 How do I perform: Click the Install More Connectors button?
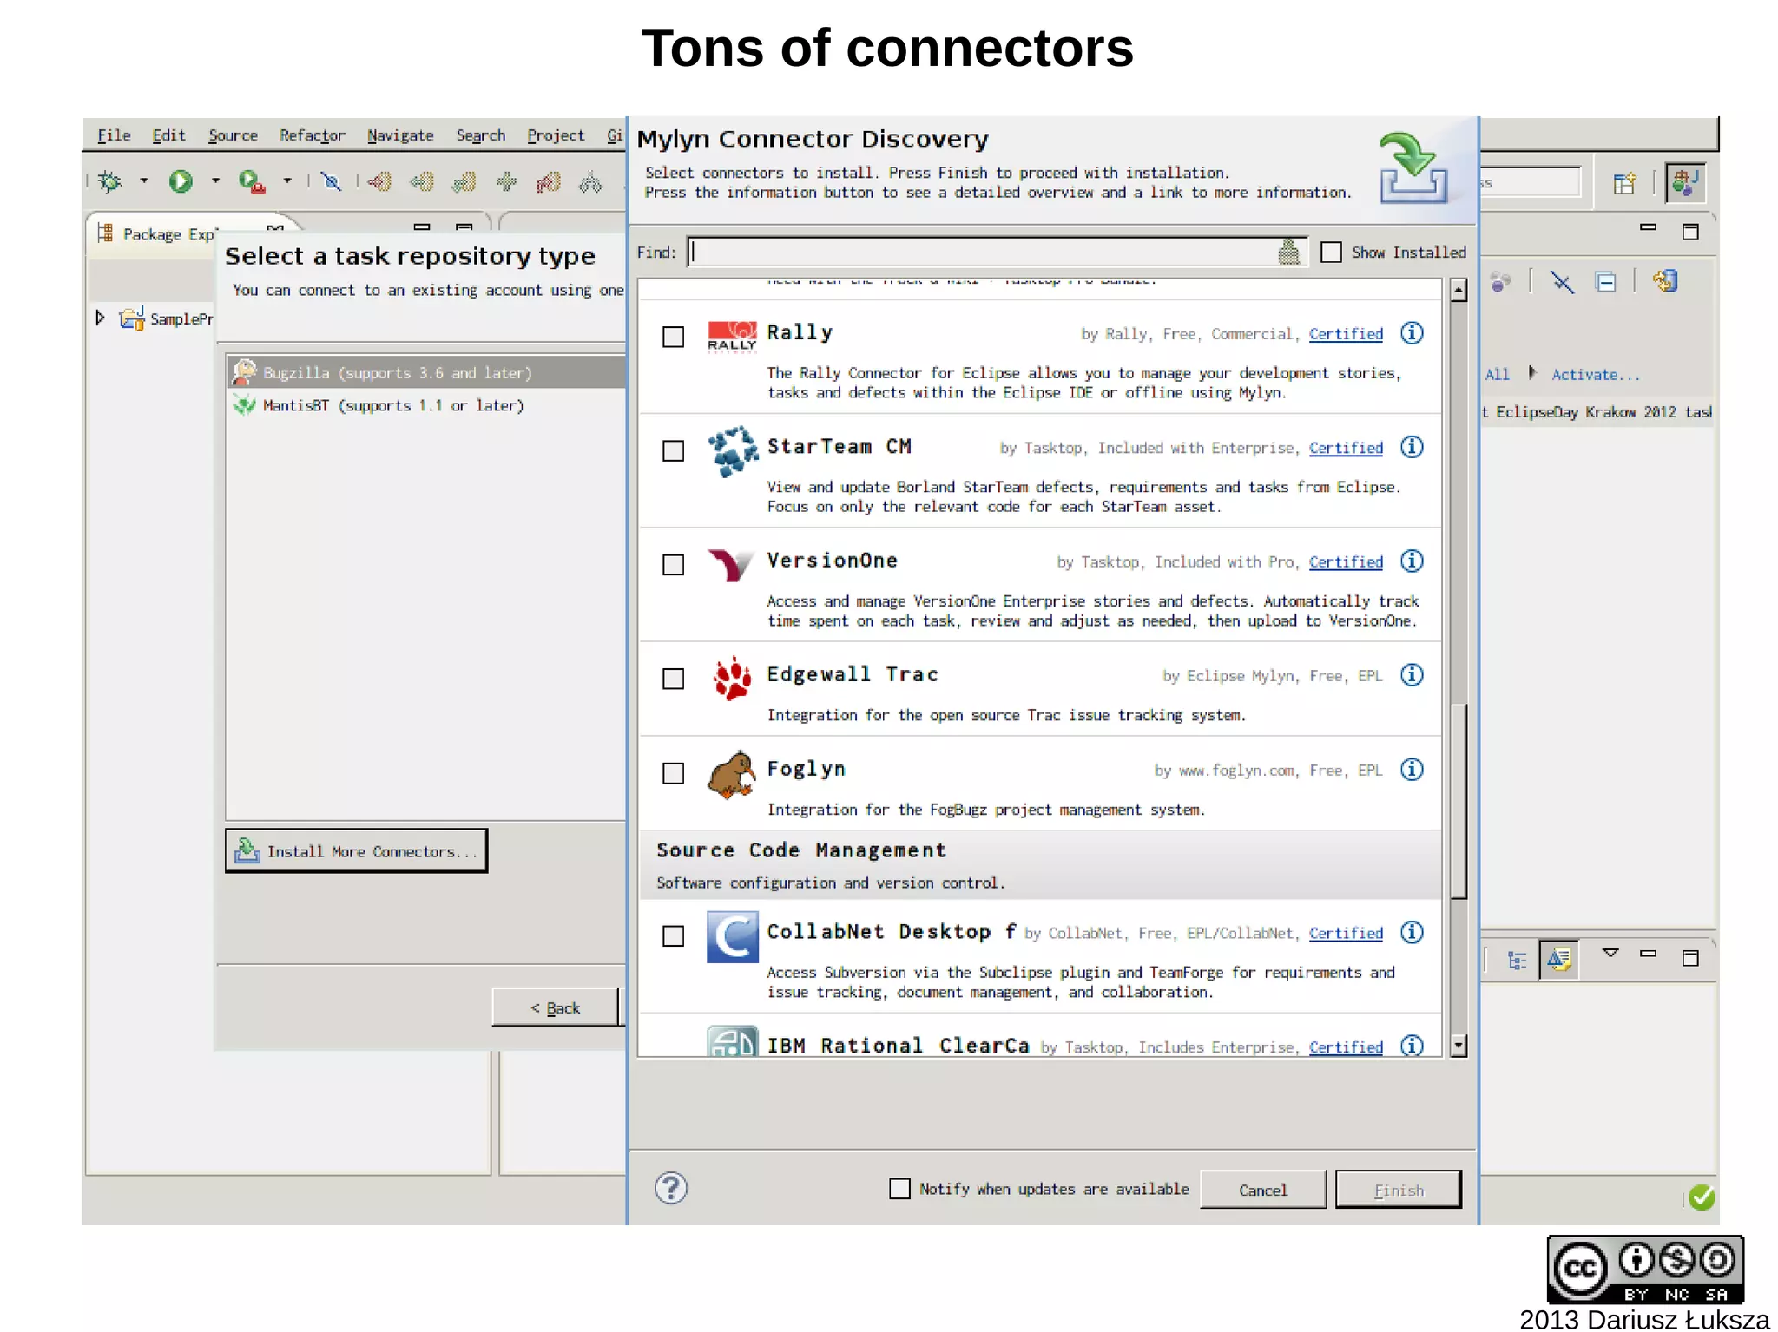(x=356, y=851)
